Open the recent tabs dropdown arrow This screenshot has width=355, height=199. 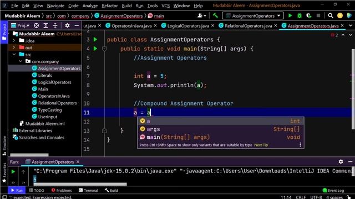(x=350, y=26)
